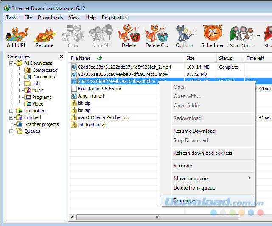Sort by the Size column header

pos(200,58)
